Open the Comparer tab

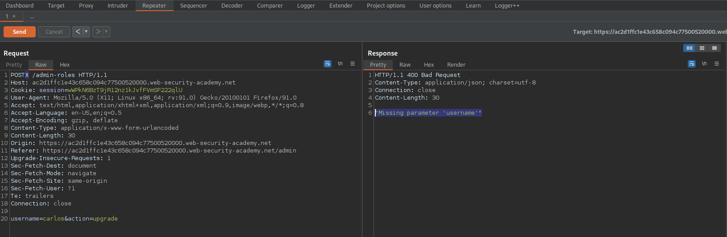tap(270, 5)
